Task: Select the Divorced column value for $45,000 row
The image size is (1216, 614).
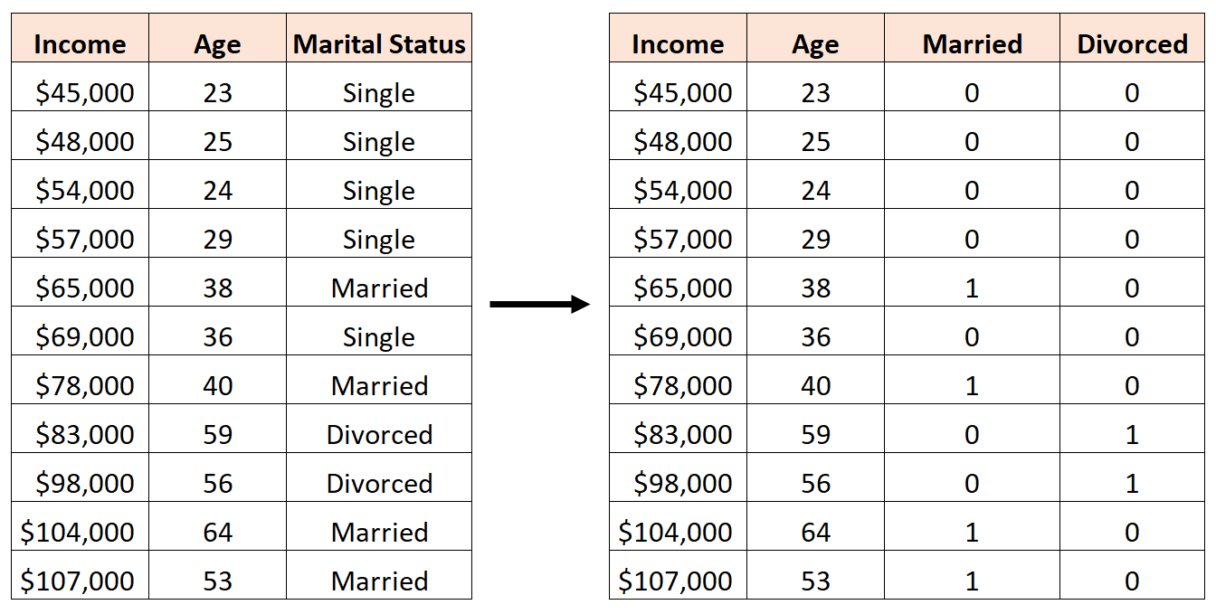Action: click(1132, 93)
